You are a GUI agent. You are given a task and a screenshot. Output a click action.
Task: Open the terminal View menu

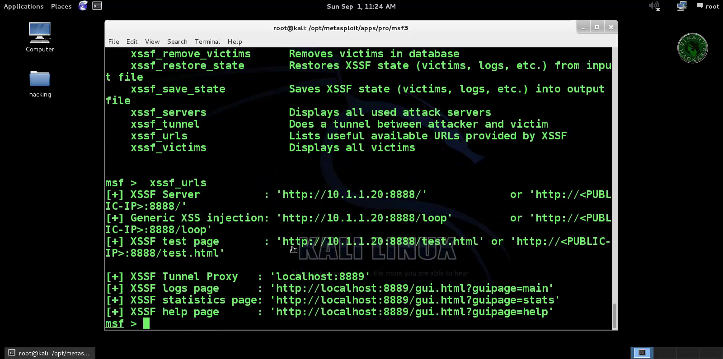point(152,41)
